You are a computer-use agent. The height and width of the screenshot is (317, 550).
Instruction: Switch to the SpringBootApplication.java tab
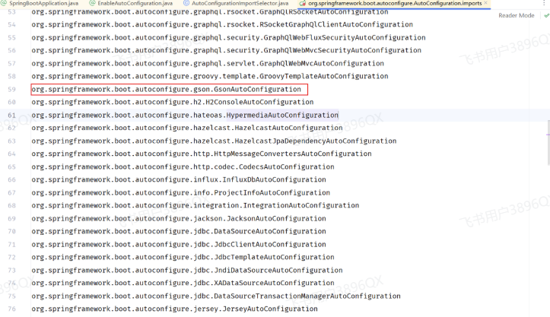pos(40,3)
